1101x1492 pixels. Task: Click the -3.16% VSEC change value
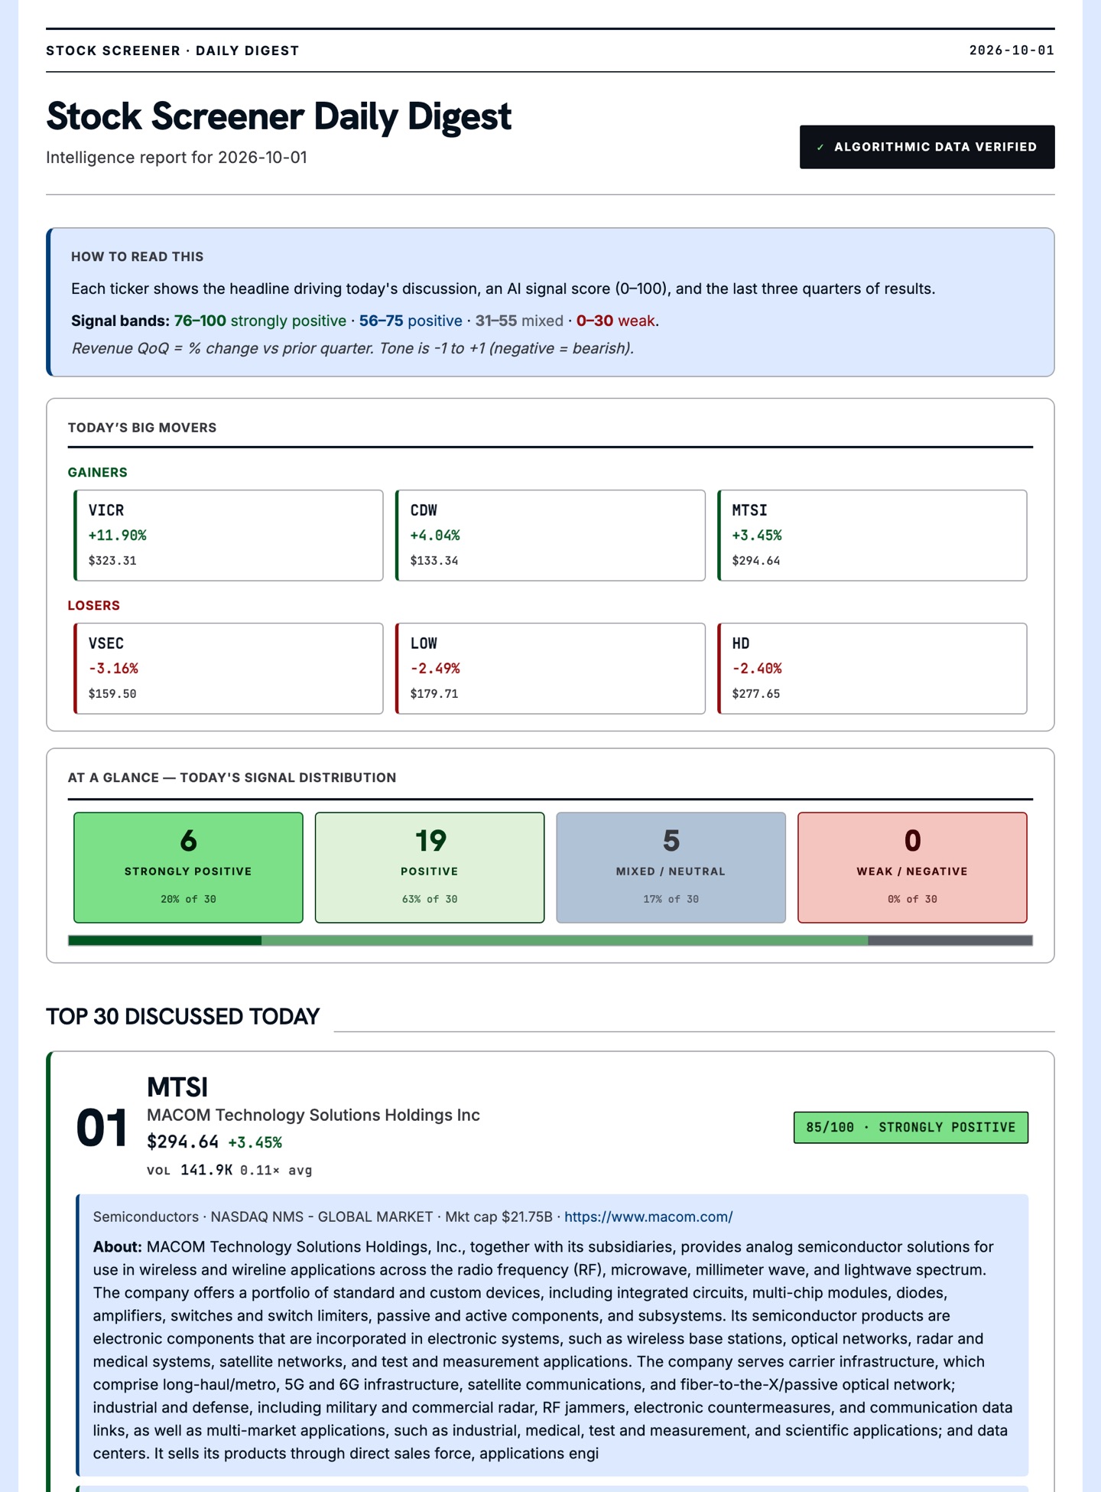pos(113,669)
